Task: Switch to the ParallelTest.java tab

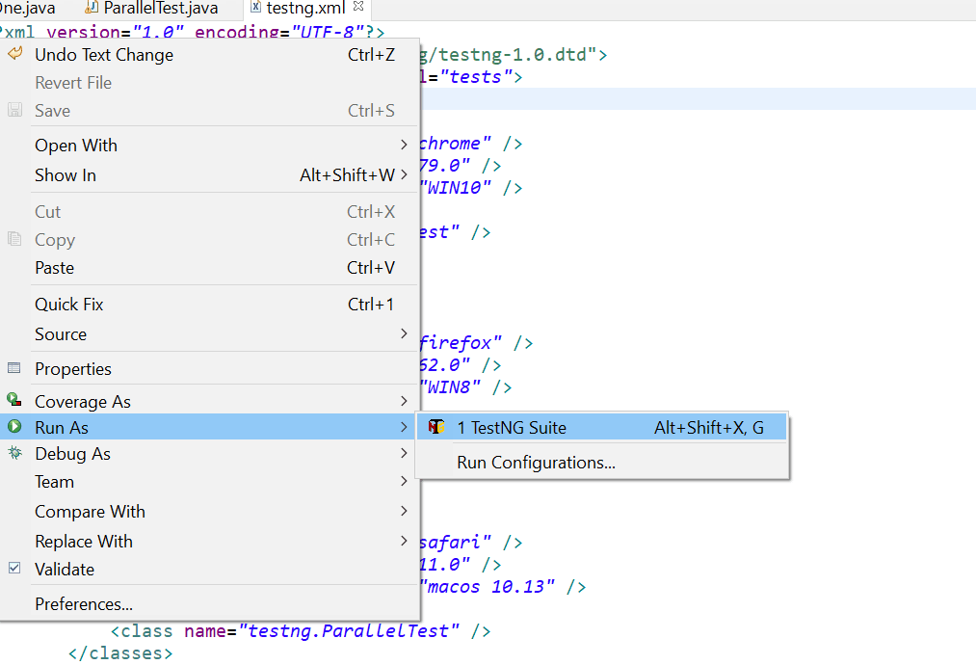Action: point(160,9)
